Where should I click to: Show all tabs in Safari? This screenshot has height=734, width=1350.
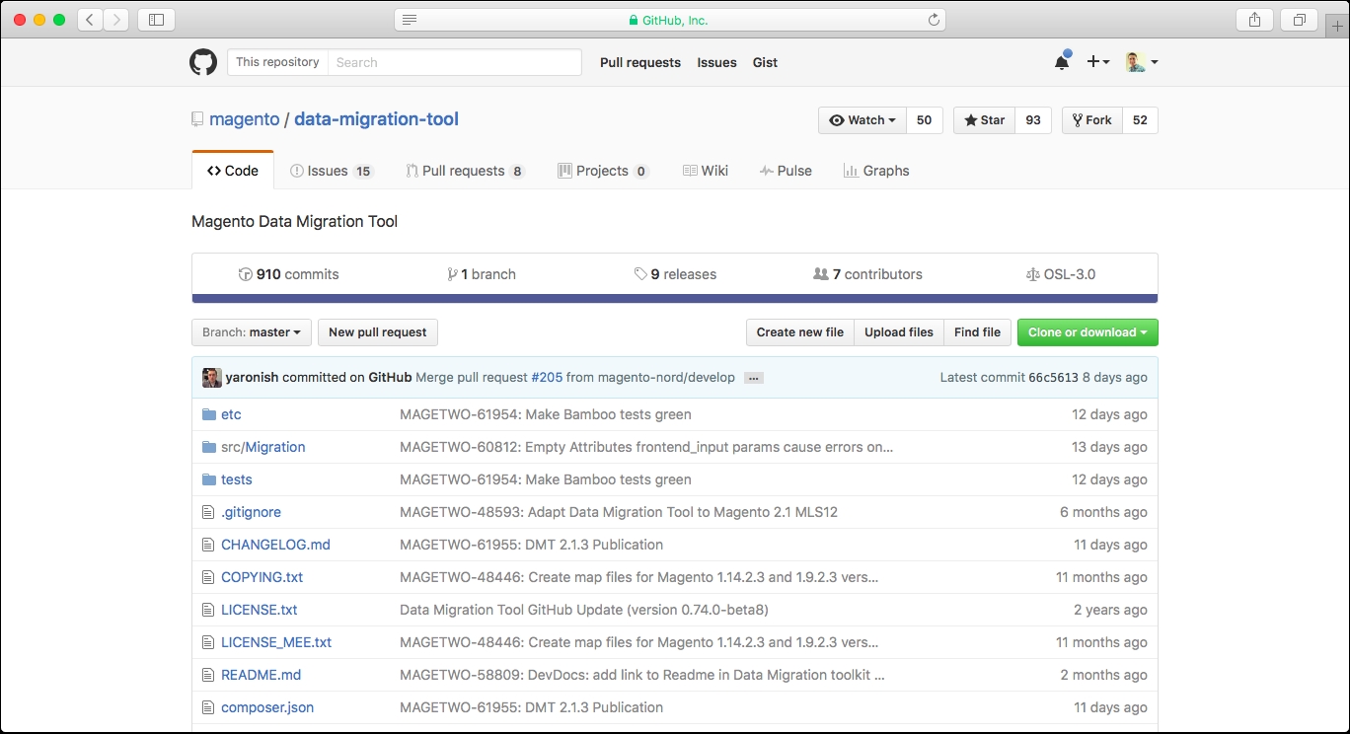1299,20
